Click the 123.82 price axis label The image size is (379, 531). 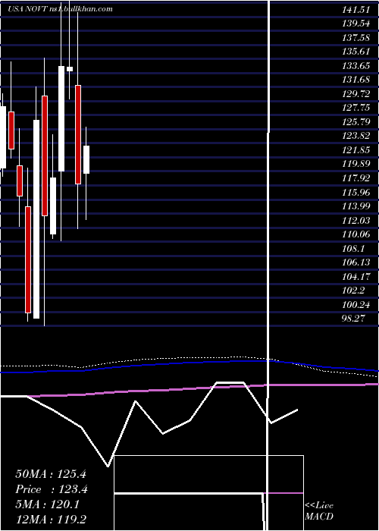[x=356, y=136]
